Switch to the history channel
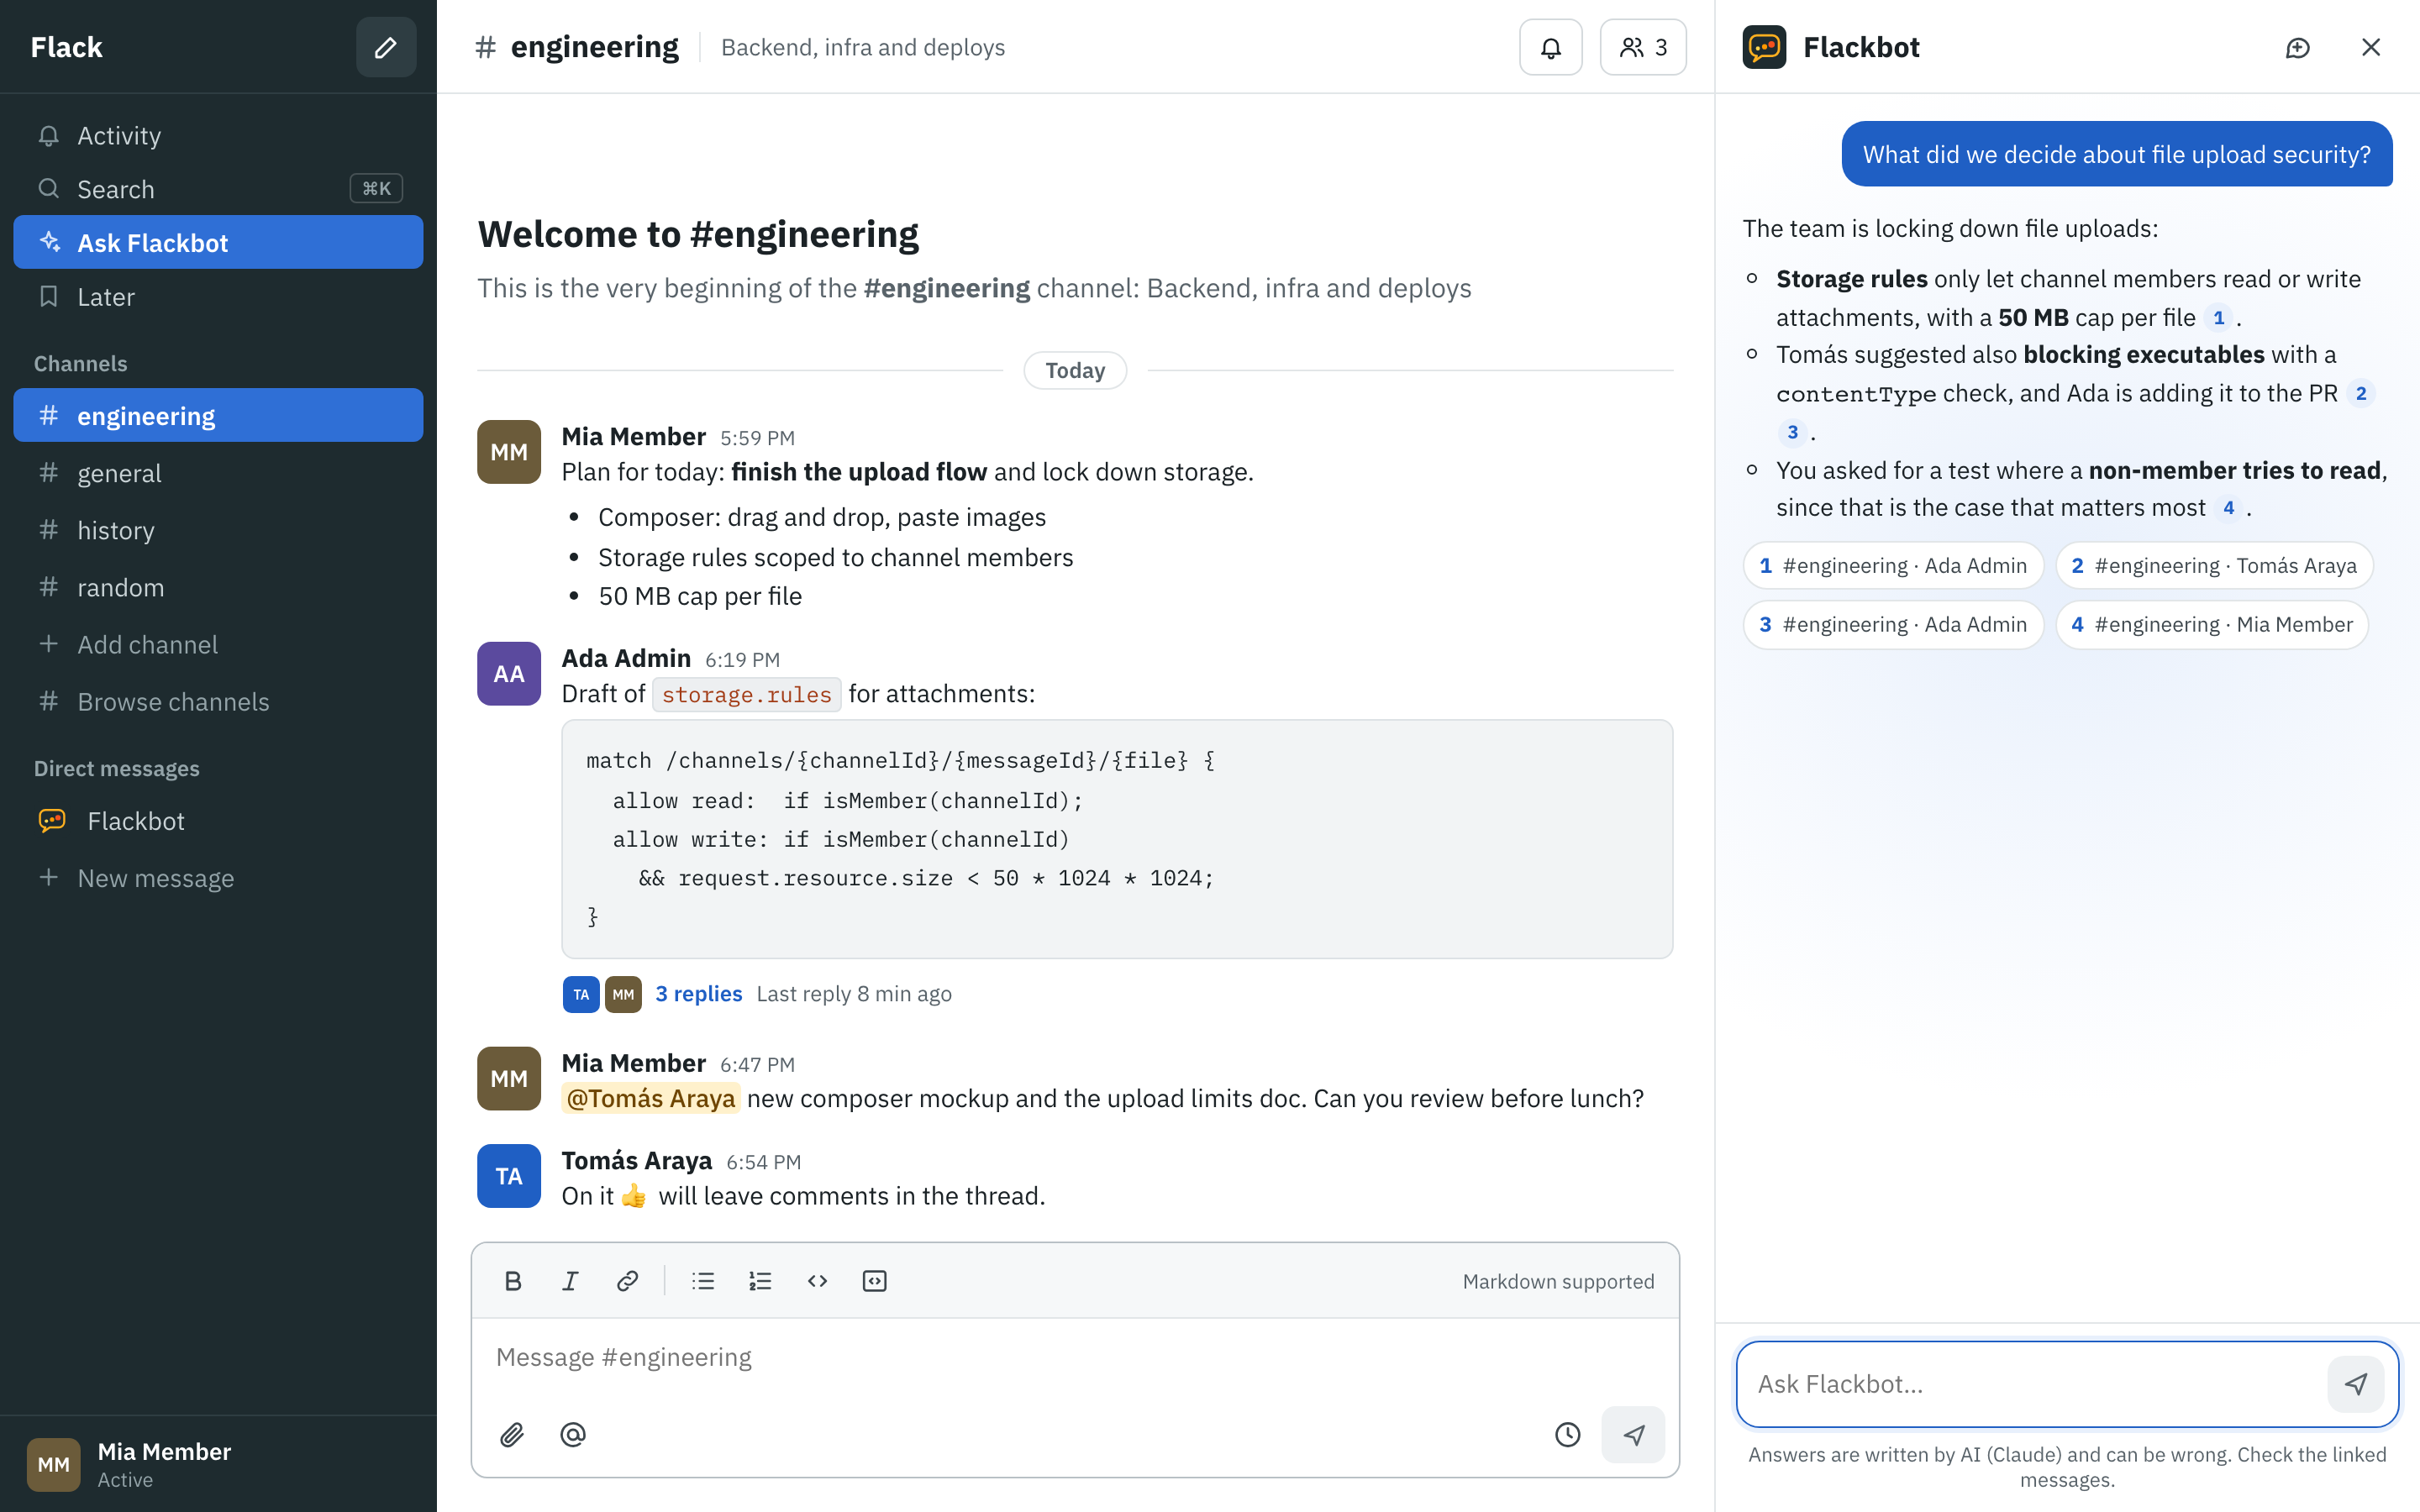Screen dimensions: 2420x1512 pyautogui.click(x=218, y=530)
